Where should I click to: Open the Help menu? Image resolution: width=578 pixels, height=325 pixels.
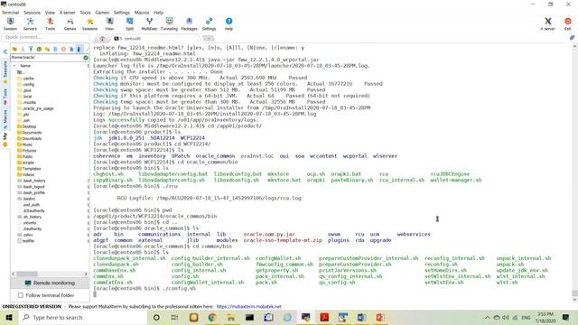[x=159, y=13]
